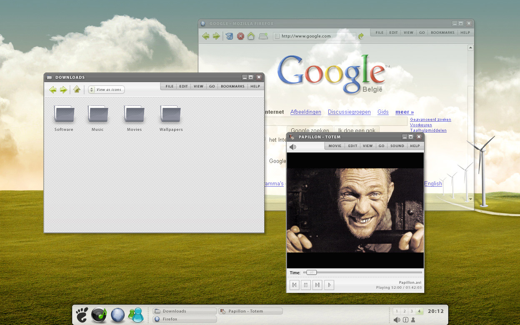This screenshot has height=325, width=520.
Task: Launch the music player from the panel
Action: point(99,315)
